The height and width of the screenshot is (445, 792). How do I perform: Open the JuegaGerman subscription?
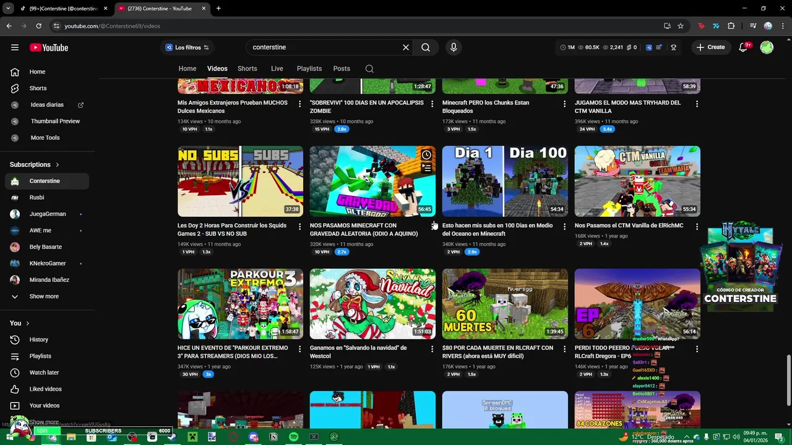[x=47, y=214]
